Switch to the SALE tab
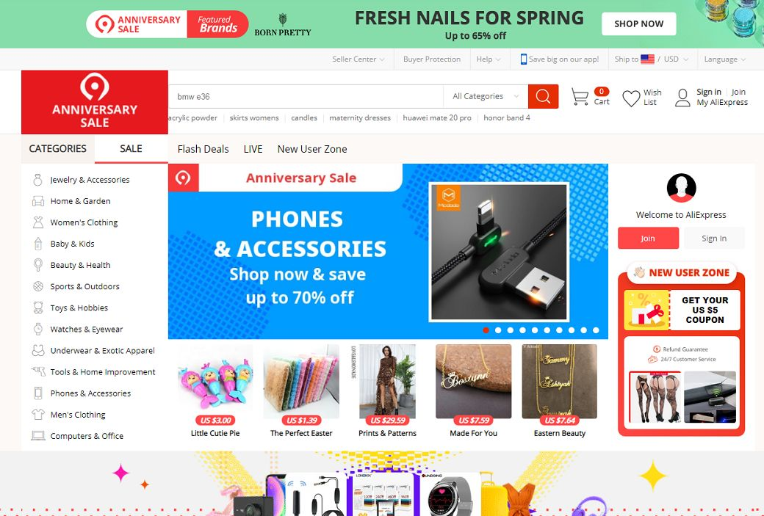Viewport: 764px width, 516px height. pos(131,148)
